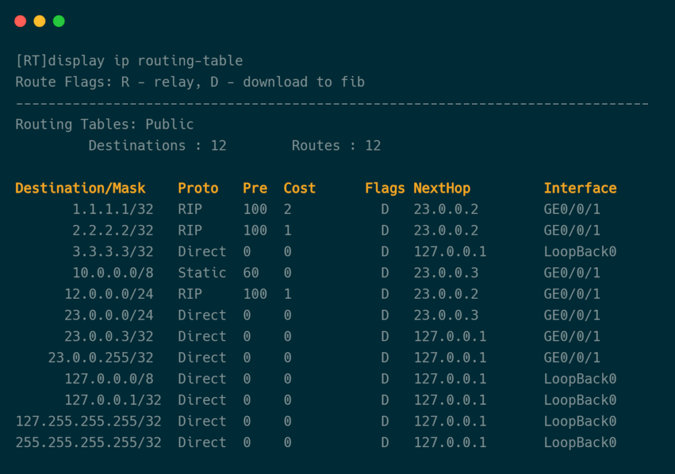
Task: Click the yellow minimize window button
Action: [40, 21]
